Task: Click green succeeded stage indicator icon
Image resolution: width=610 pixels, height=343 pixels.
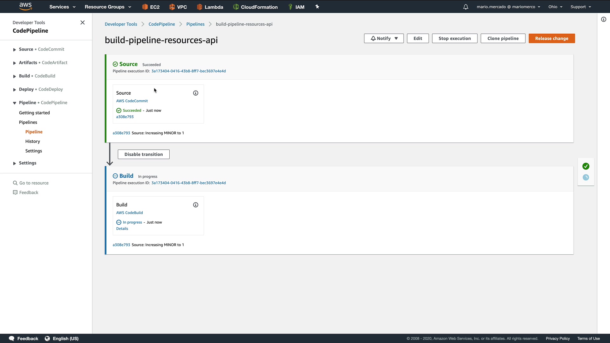Action: pos(586,166)
